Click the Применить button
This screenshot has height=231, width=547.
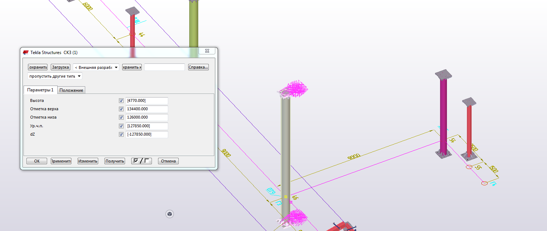point(61,161)
